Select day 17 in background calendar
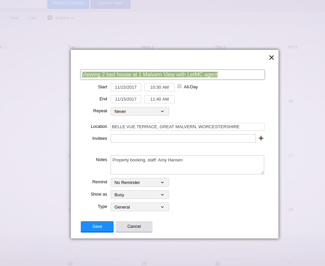325x266 pixels. tap(291, 155)
